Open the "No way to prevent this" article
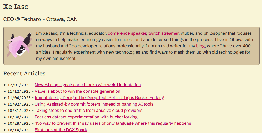 pos(113,123)
